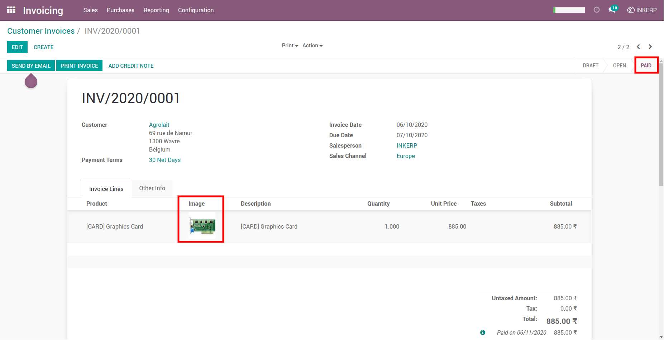Go to previous invoice record arrow

coord(638,47)
